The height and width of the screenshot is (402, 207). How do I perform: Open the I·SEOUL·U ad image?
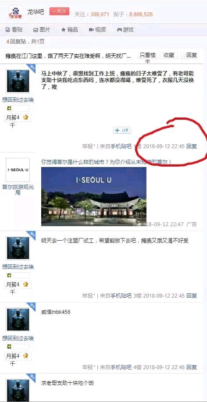(93, 196)
